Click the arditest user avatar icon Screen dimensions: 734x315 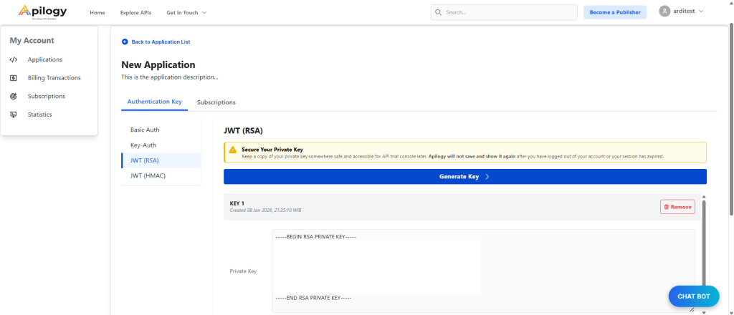[664, 11]
